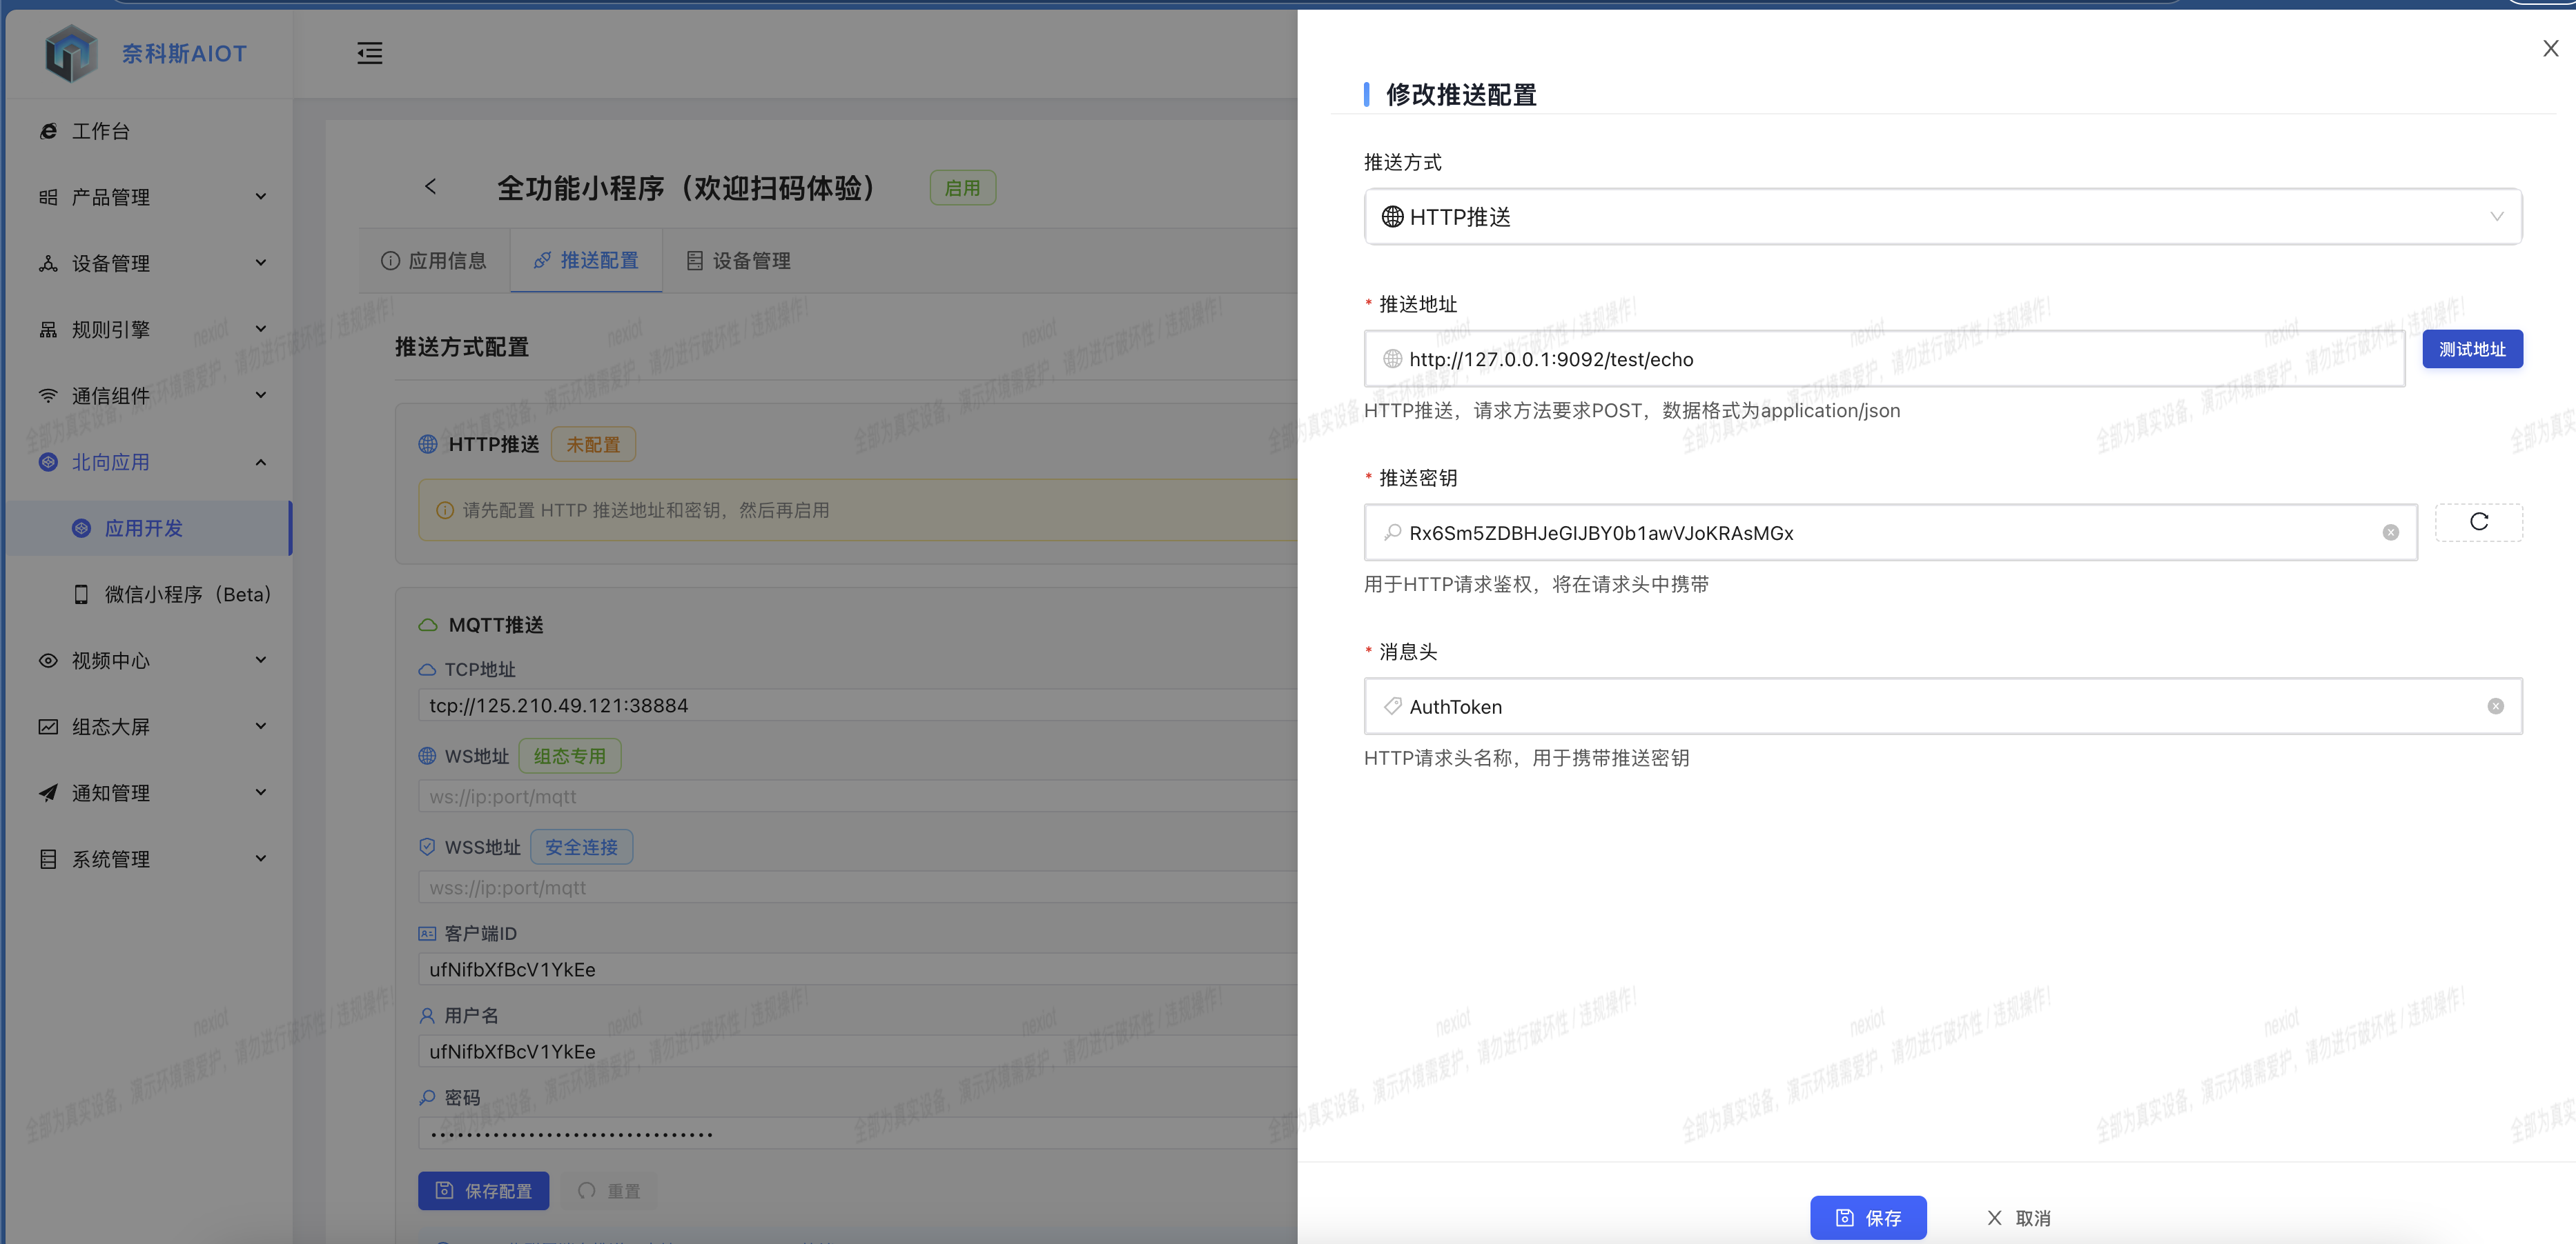The height and width of the screenshot is (1244, 2576).
Task: Regenerate the push secret with refresh icon
Action: click(x=2478, y=521)
